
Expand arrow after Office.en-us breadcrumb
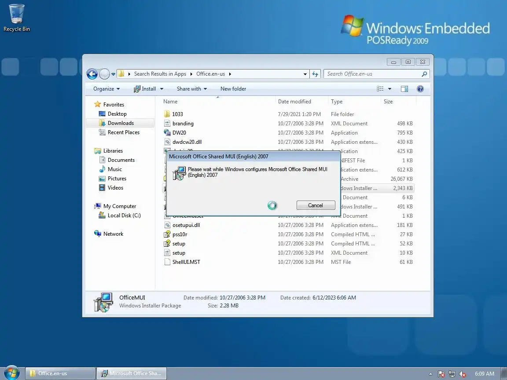tap(230, 74)
